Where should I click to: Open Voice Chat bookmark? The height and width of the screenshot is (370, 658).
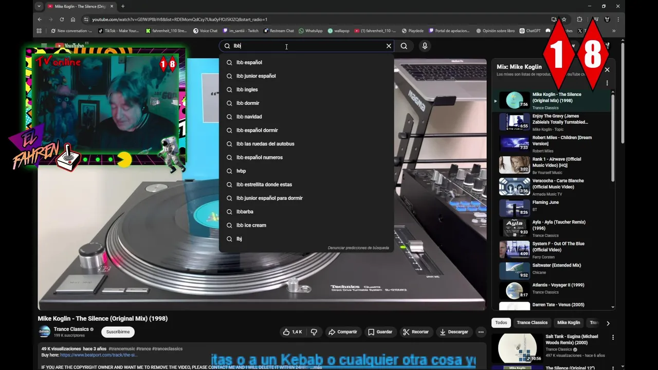205,31
